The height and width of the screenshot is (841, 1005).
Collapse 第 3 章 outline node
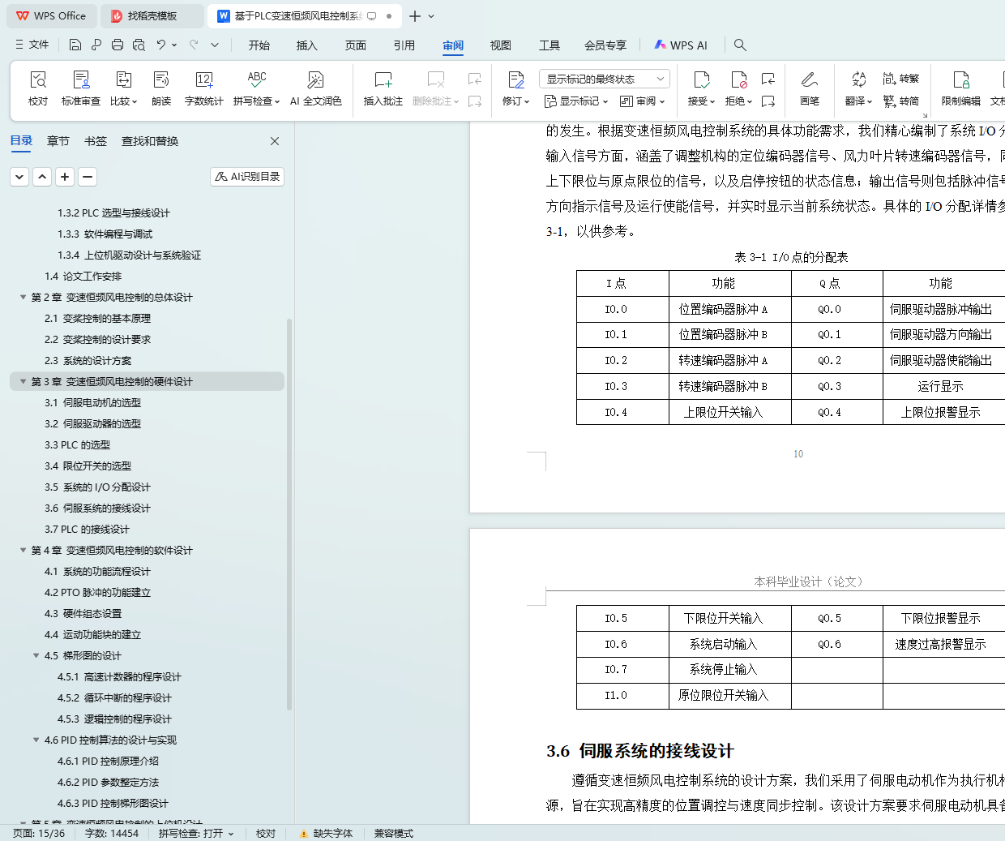(24, 382)
